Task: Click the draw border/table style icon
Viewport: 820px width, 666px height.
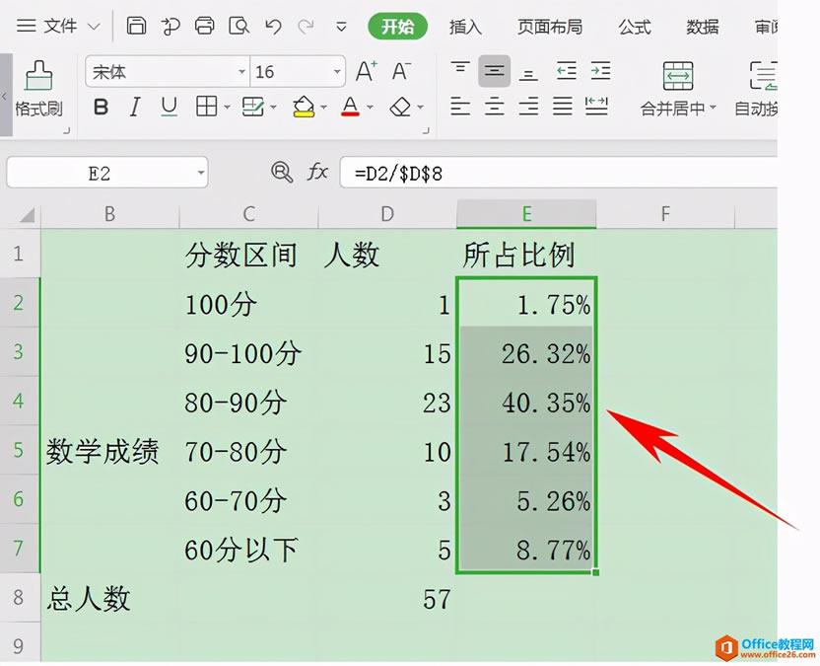Action: 253,107
